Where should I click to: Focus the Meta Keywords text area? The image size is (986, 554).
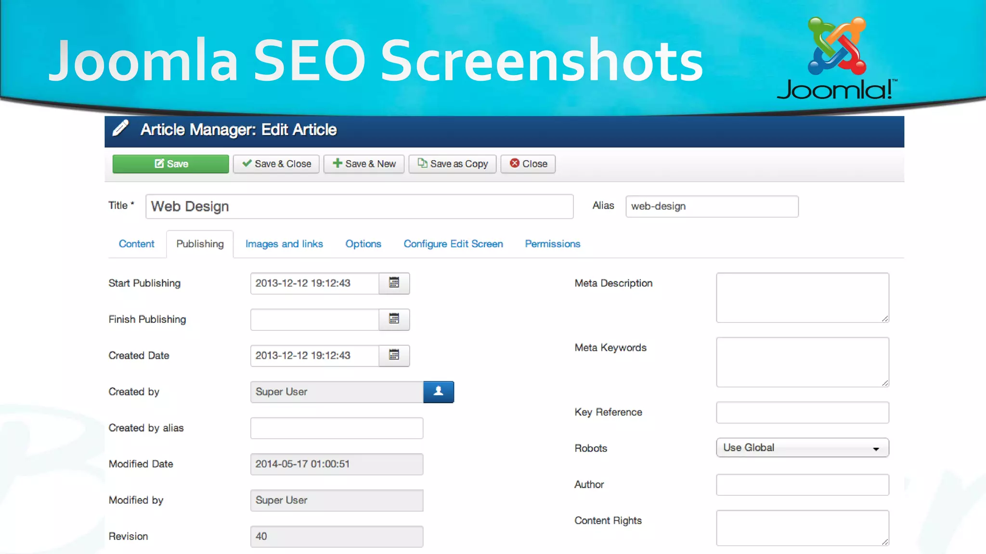[802, 362]
